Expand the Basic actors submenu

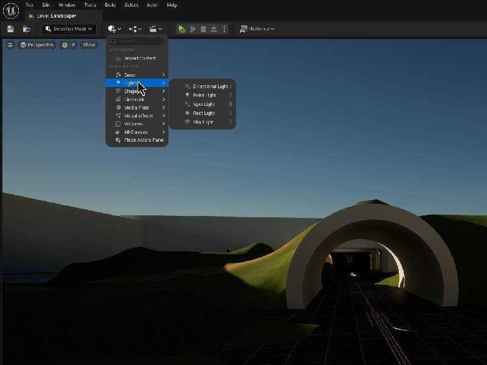(137, 75)
